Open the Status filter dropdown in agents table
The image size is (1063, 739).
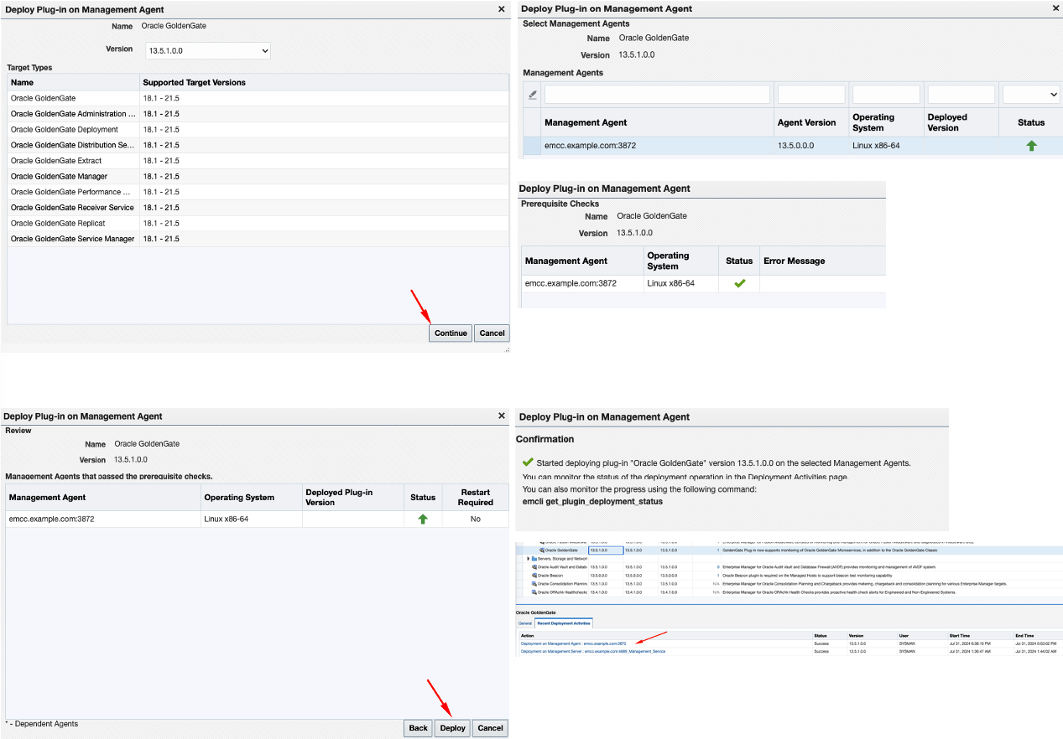pyautogui.click(x=1030, y=94)
